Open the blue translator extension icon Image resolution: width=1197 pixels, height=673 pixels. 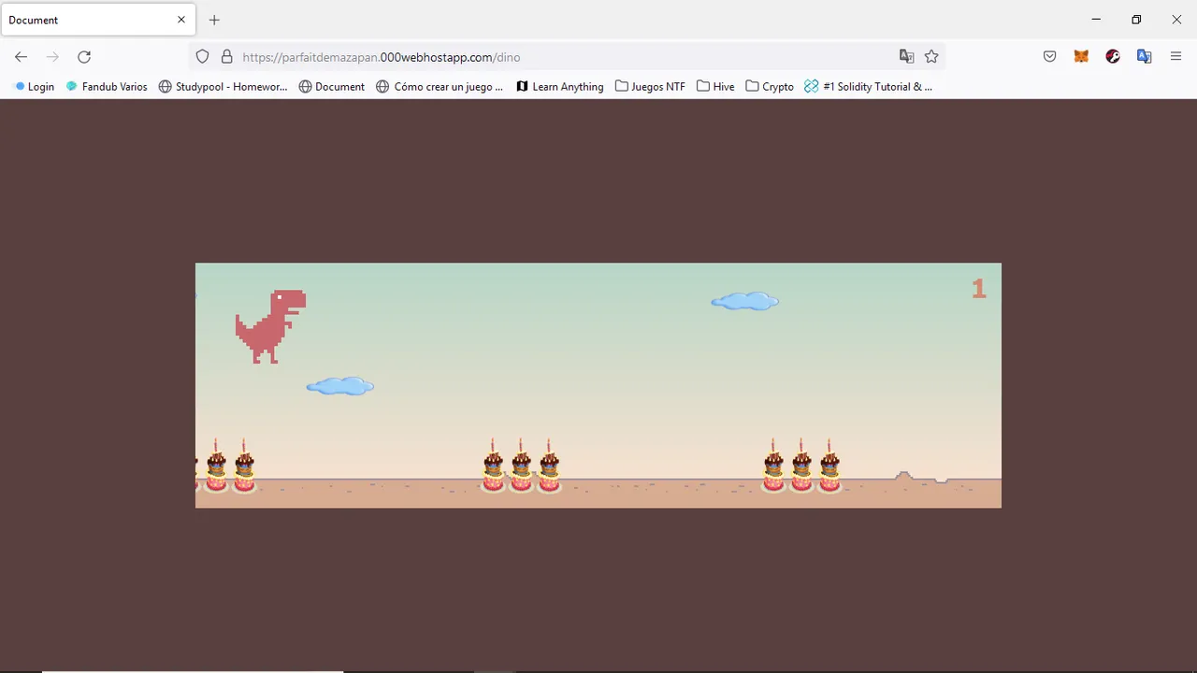[1144, 57]
